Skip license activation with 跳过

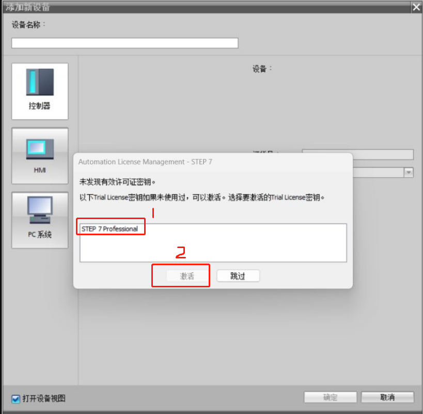238,276
